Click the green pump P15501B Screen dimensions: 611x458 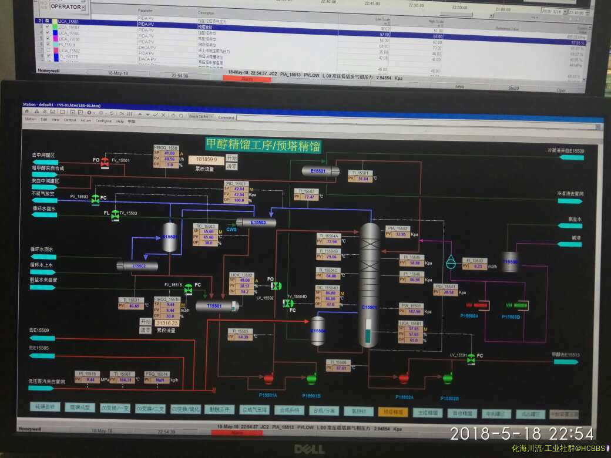click(x=311, y=377)
